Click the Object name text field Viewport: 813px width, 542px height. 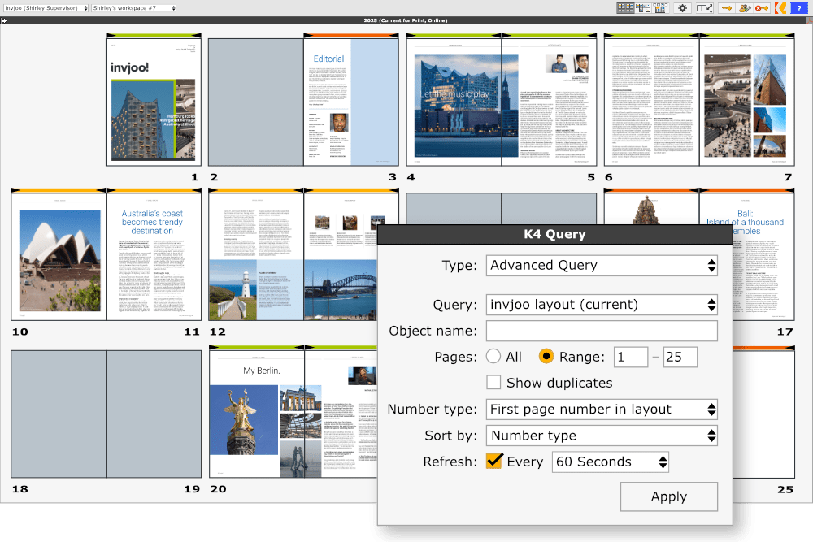(x=602, y=331)
